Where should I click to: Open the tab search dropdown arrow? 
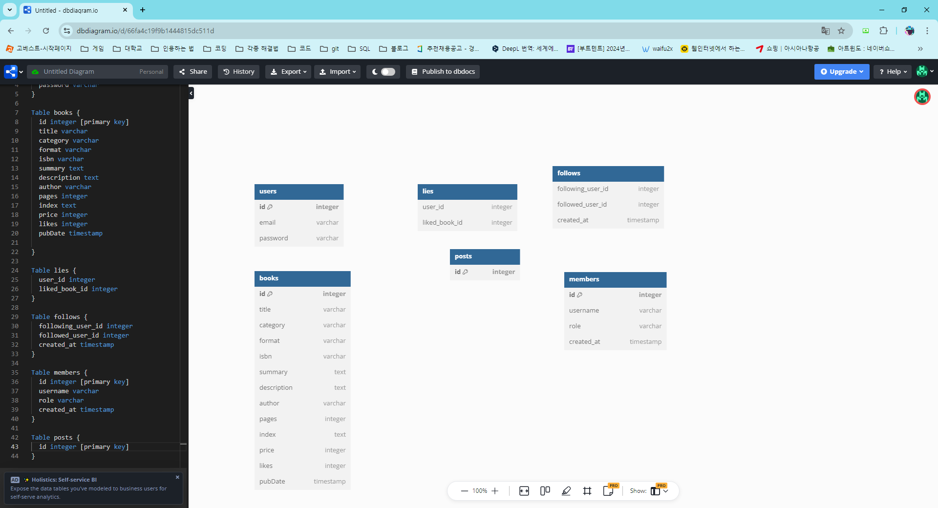coord(9,10)
